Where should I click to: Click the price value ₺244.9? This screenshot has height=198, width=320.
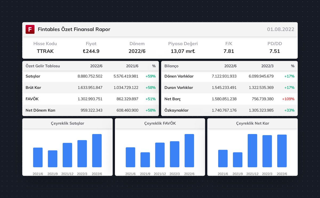click(91, 51)
